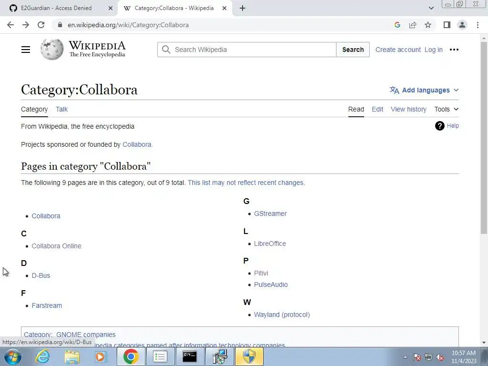Open 'This list may not reflect recent changes' link

[x=246, y=183]
